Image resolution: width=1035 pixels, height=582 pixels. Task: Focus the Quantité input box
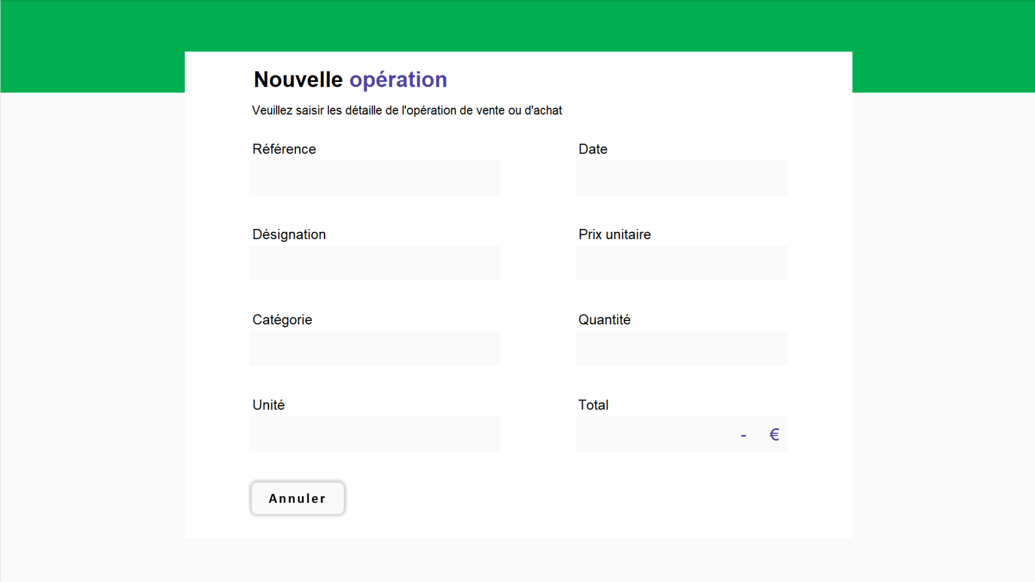tap(681, 348)
